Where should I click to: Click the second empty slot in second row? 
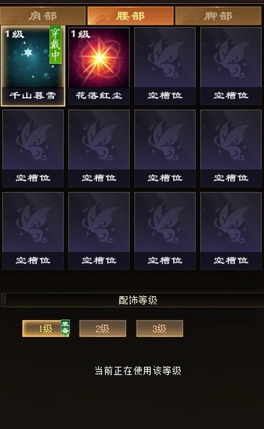(99, 149)
